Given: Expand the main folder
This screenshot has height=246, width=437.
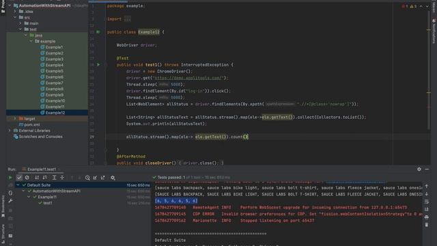Looking at the screenshot, I should pos(20,23).
